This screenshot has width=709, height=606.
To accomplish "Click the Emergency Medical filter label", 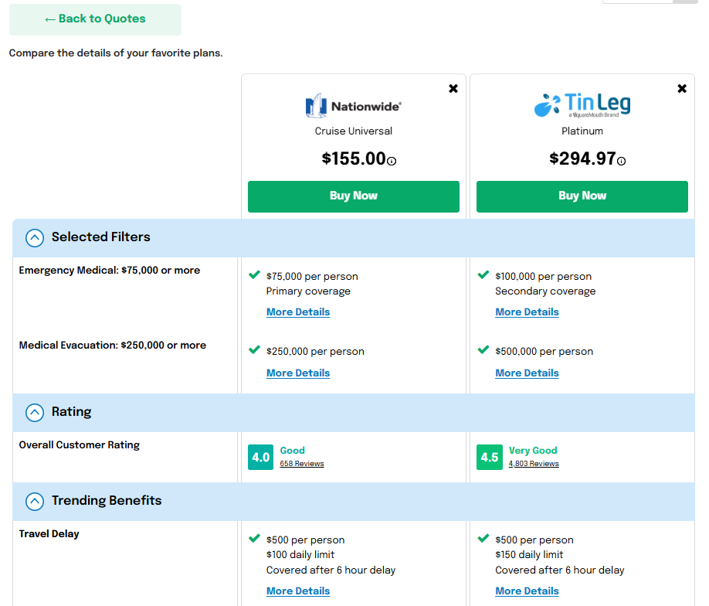I will pos(110,271).
